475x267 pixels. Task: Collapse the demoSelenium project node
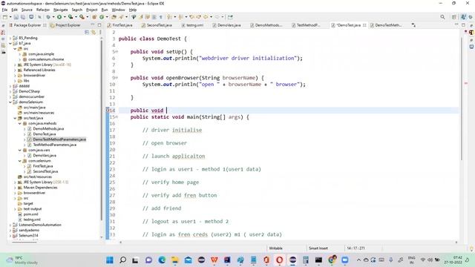[10, 102]
